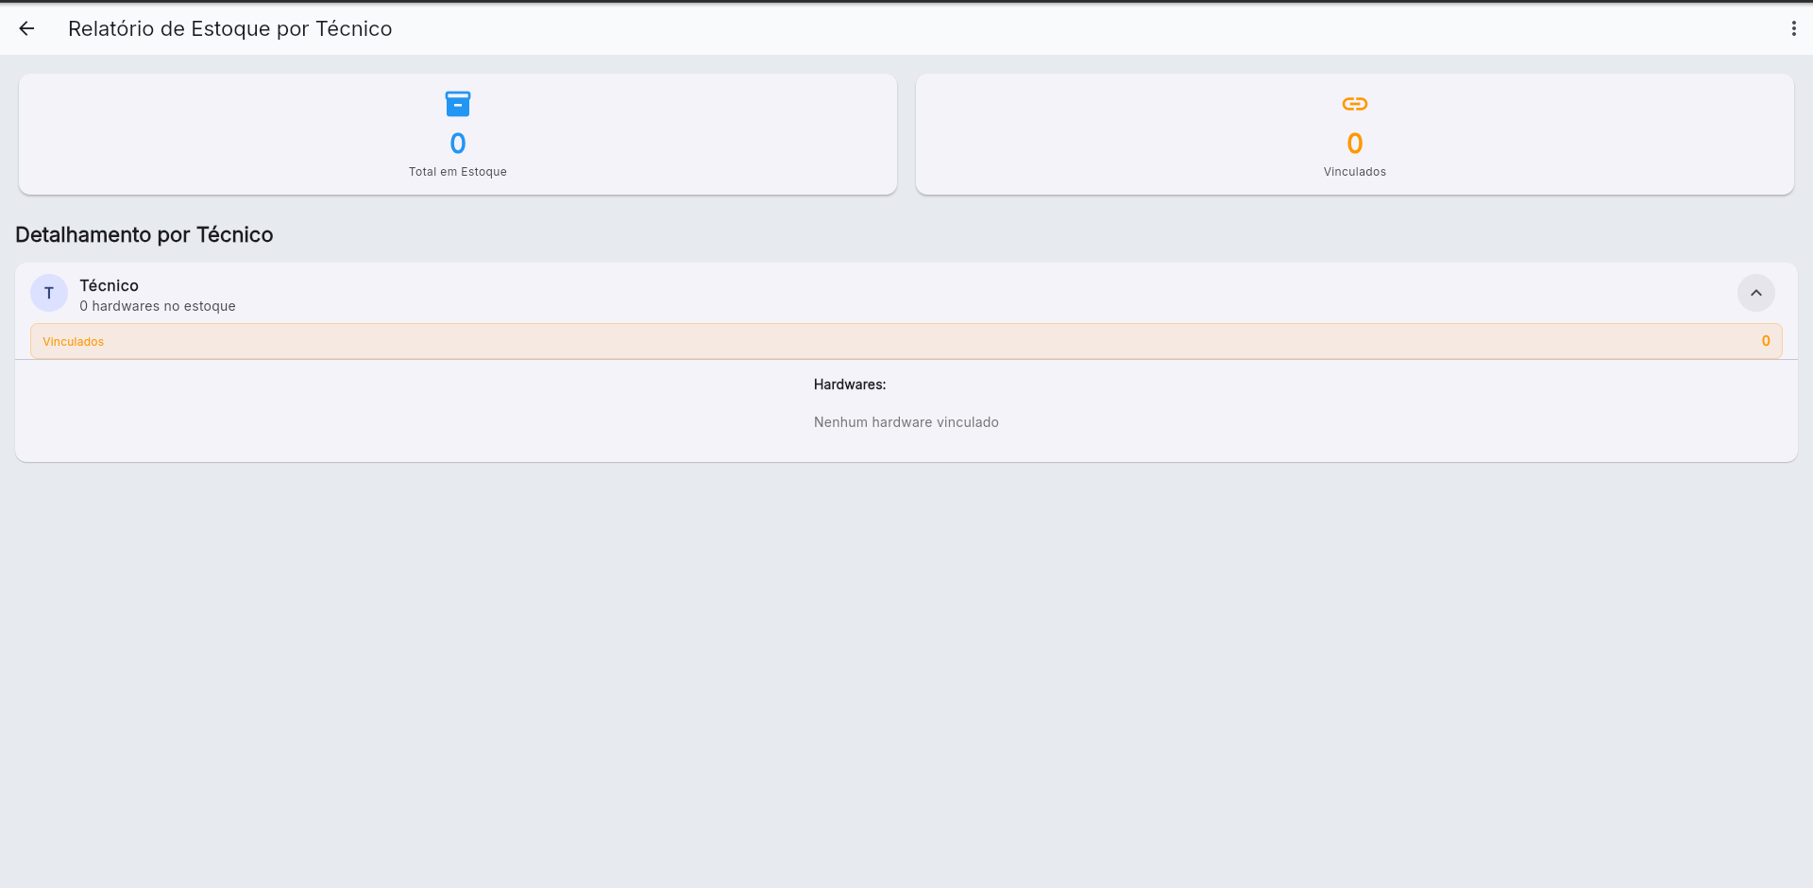Screen dimensions: 1813x888
Task: Collapse the Técnico panel with the chevron
Action: click(1755, 293)
